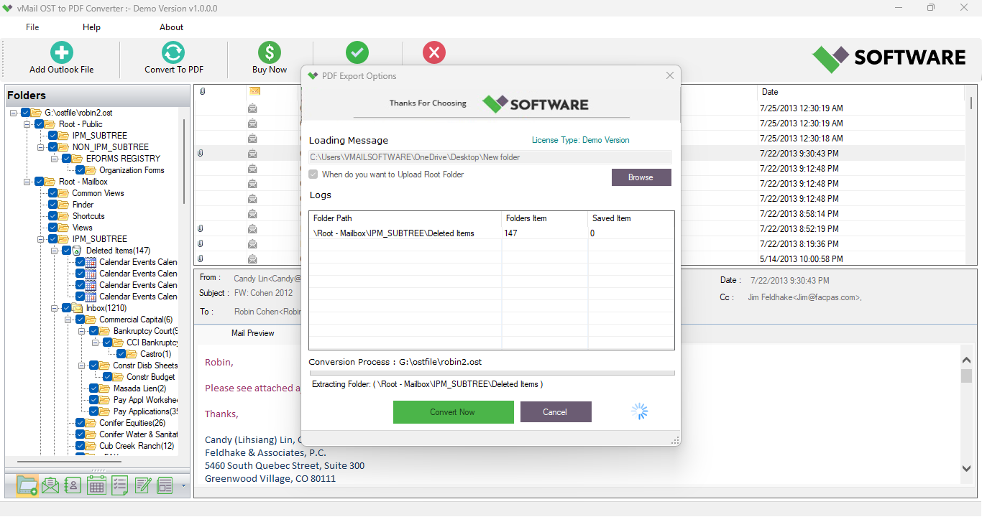The width and height of the screenshot is (982, 517).
Task: Open the Help menu
Action: coord(91,27)
